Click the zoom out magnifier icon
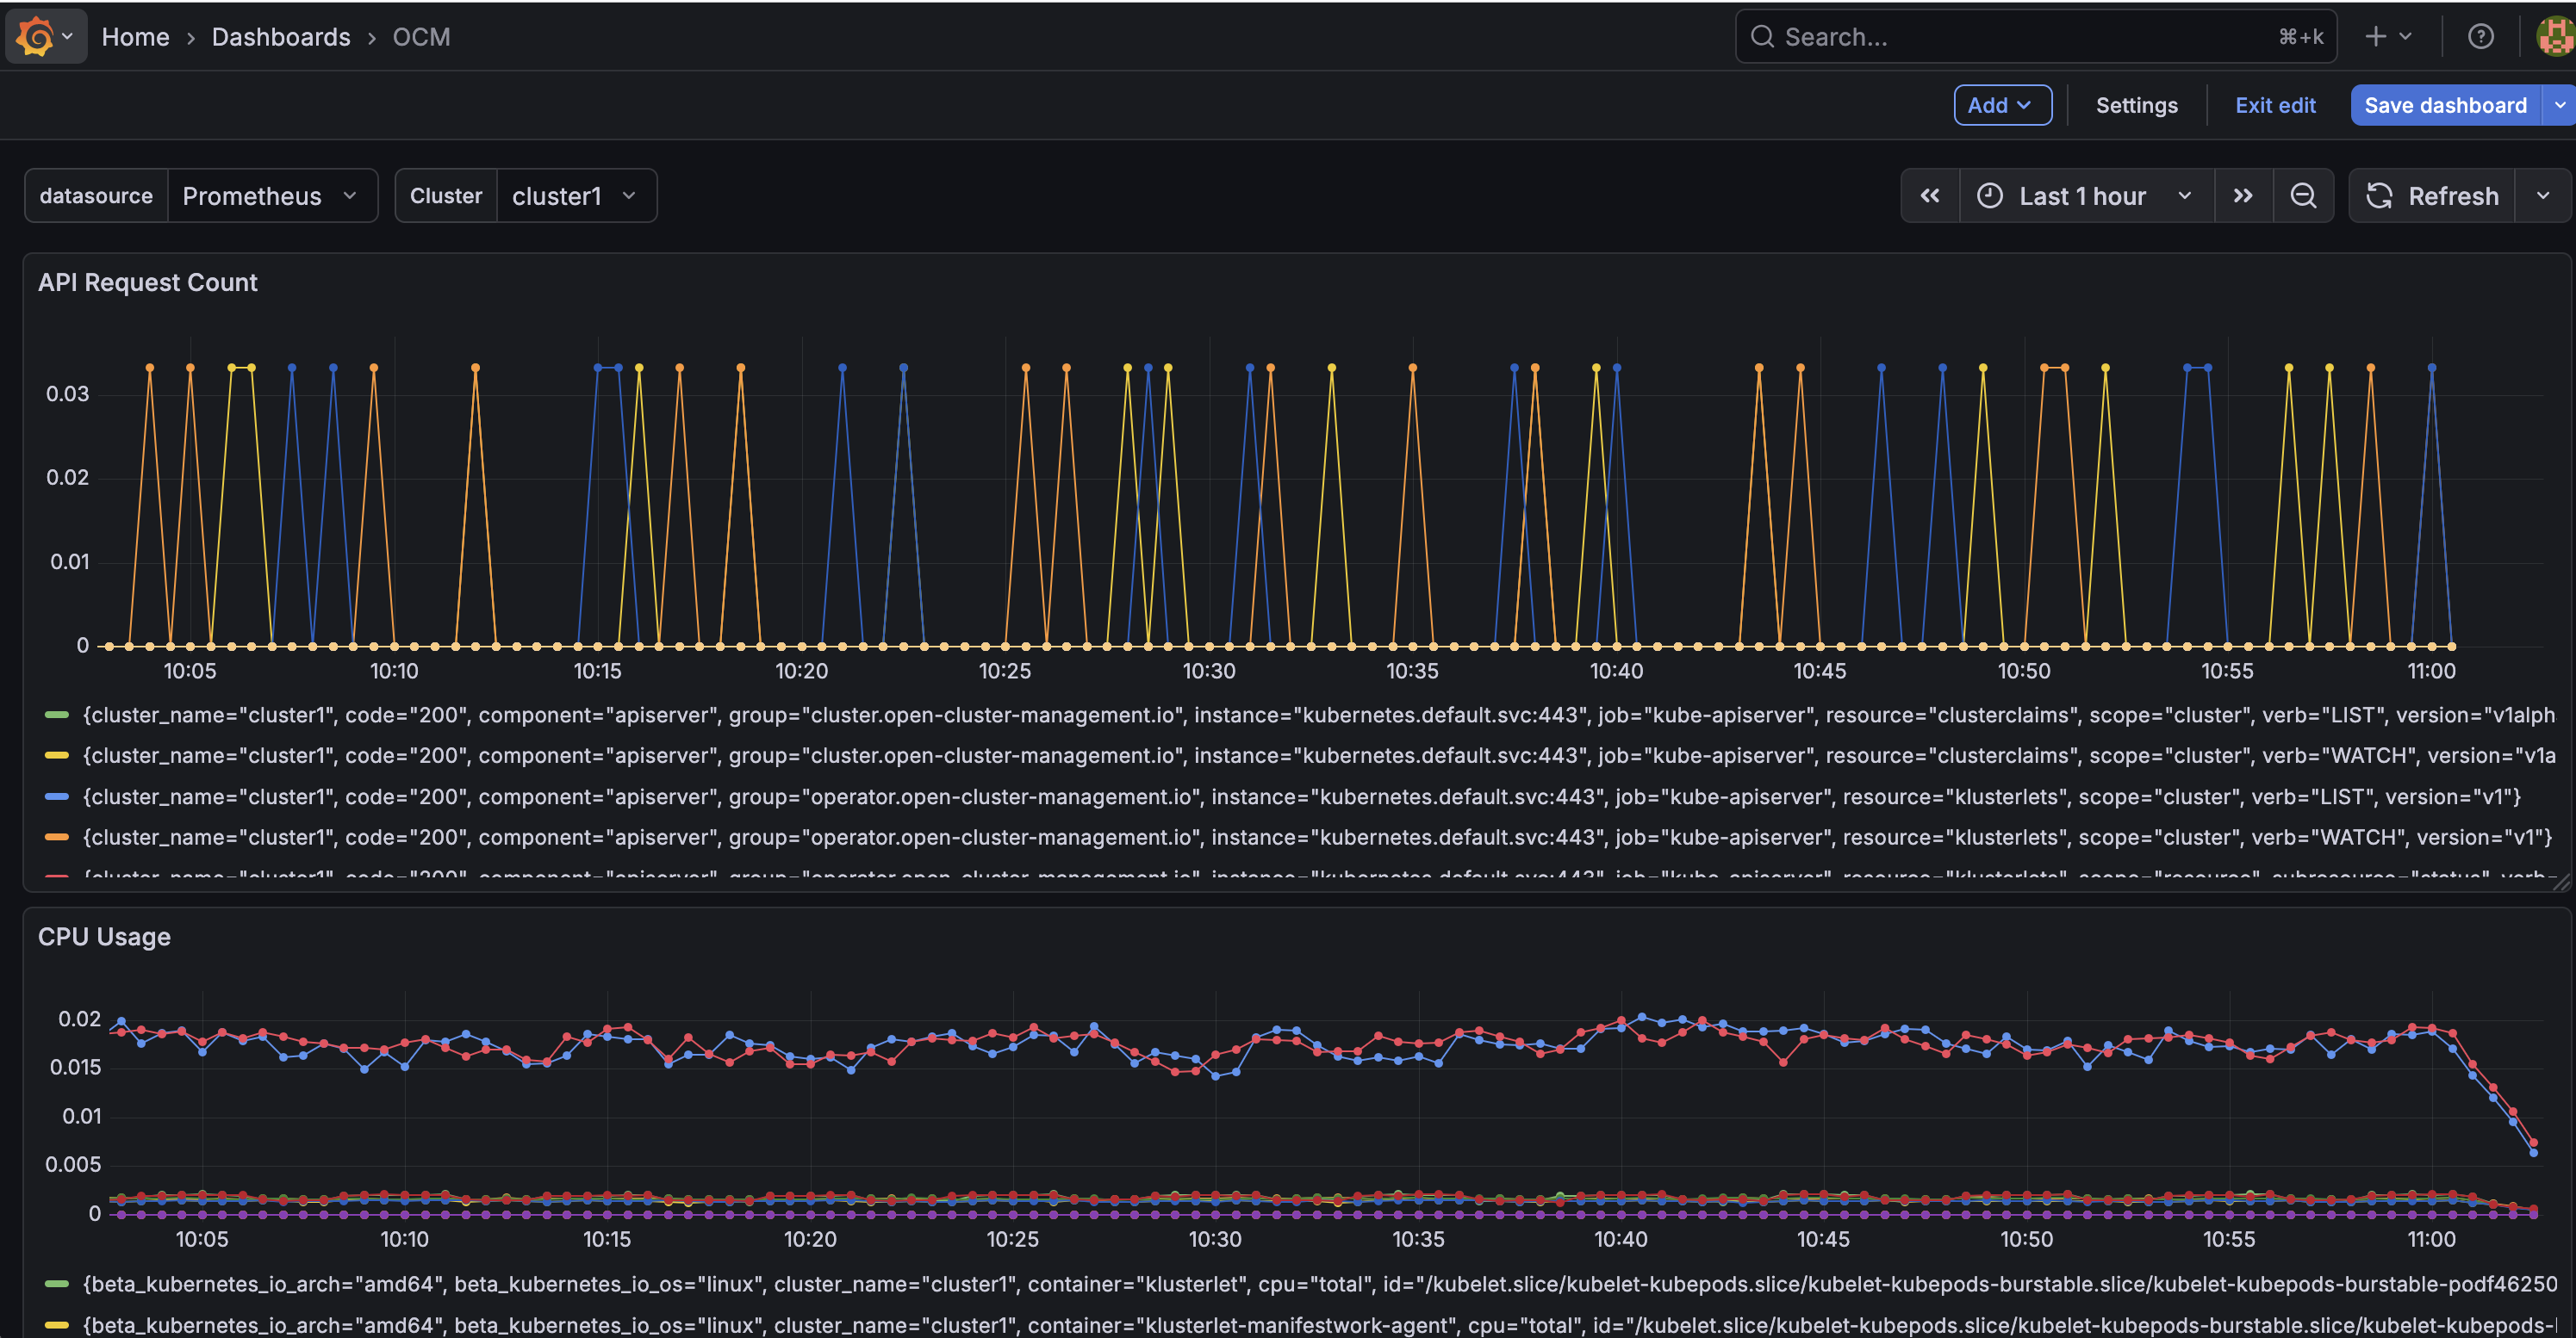This screenshot has width=2576, height=1338. [2304, 195]
